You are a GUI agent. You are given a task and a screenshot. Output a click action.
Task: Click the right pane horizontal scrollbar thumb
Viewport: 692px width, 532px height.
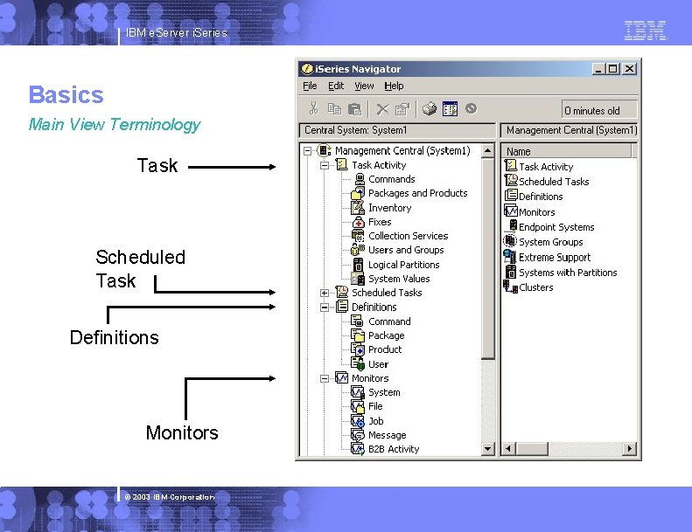pyautogui.click(x=531, y=449)
